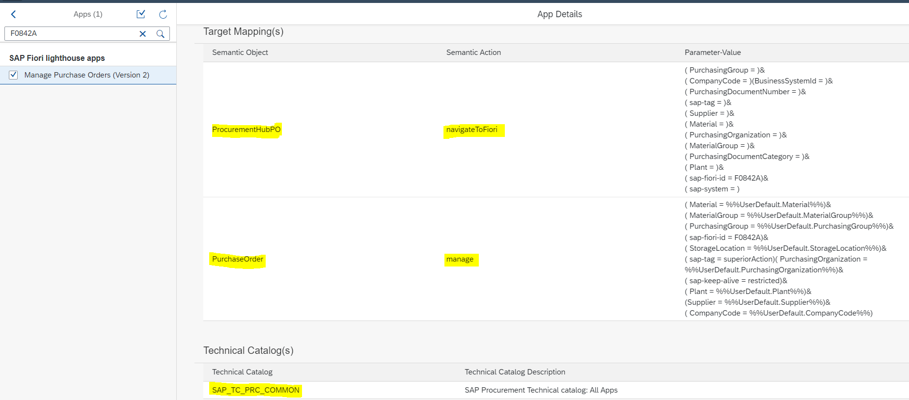Open the SAP_TC_PRC_COMMON technical catalog
Image resolution: width=909 pixels, height=400 pixels.
(255, 390)
